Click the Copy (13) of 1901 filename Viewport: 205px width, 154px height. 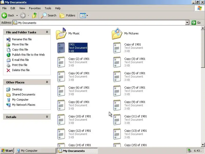(136, 131)
